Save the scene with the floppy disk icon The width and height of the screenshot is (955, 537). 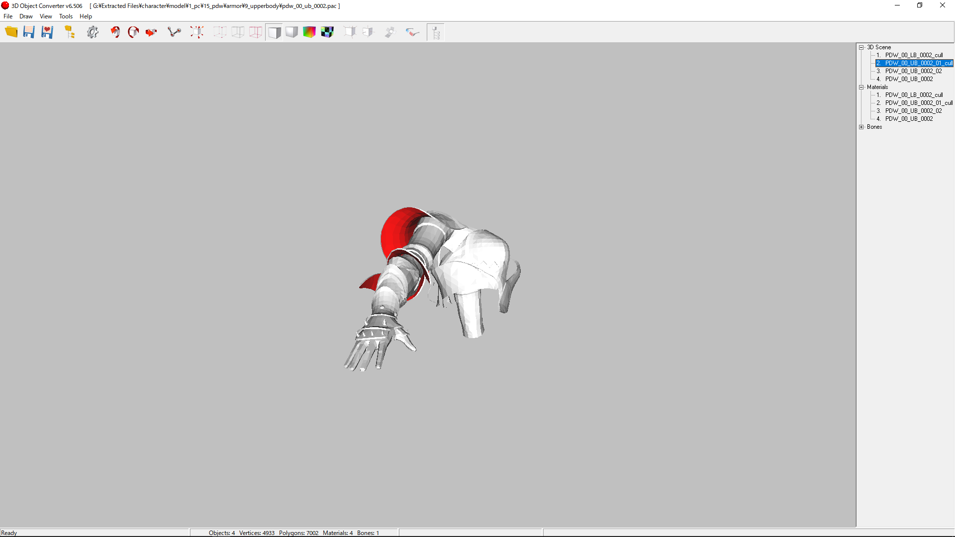point(29,32)
